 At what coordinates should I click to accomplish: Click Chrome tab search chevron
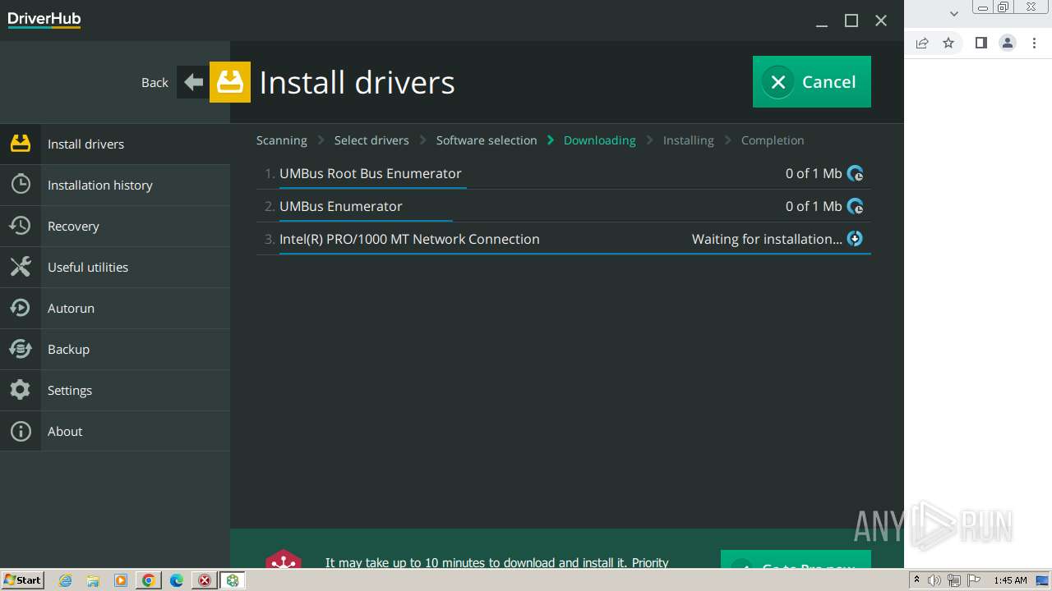954,13
